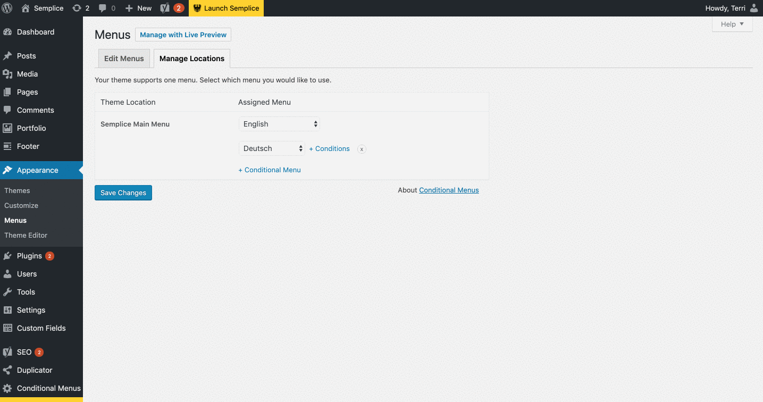Open the Deutsch conditional menu dropdown
The width and height of the screenshot is (763, 402).
coord(272,148)
